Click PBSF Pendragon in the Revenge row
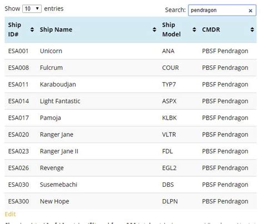This screenshot has height=224, width=263. pos(225,168)
